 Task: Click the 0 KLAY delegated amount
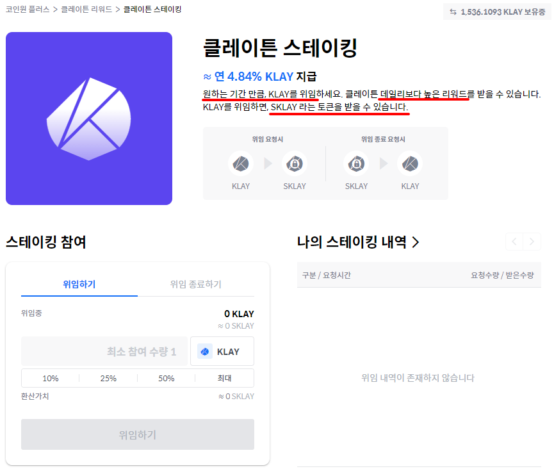click(239, 314)
